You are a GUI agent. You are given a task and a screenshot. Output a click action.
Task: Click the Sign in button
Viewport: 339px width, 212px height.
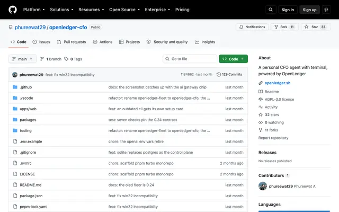point(288,10)
